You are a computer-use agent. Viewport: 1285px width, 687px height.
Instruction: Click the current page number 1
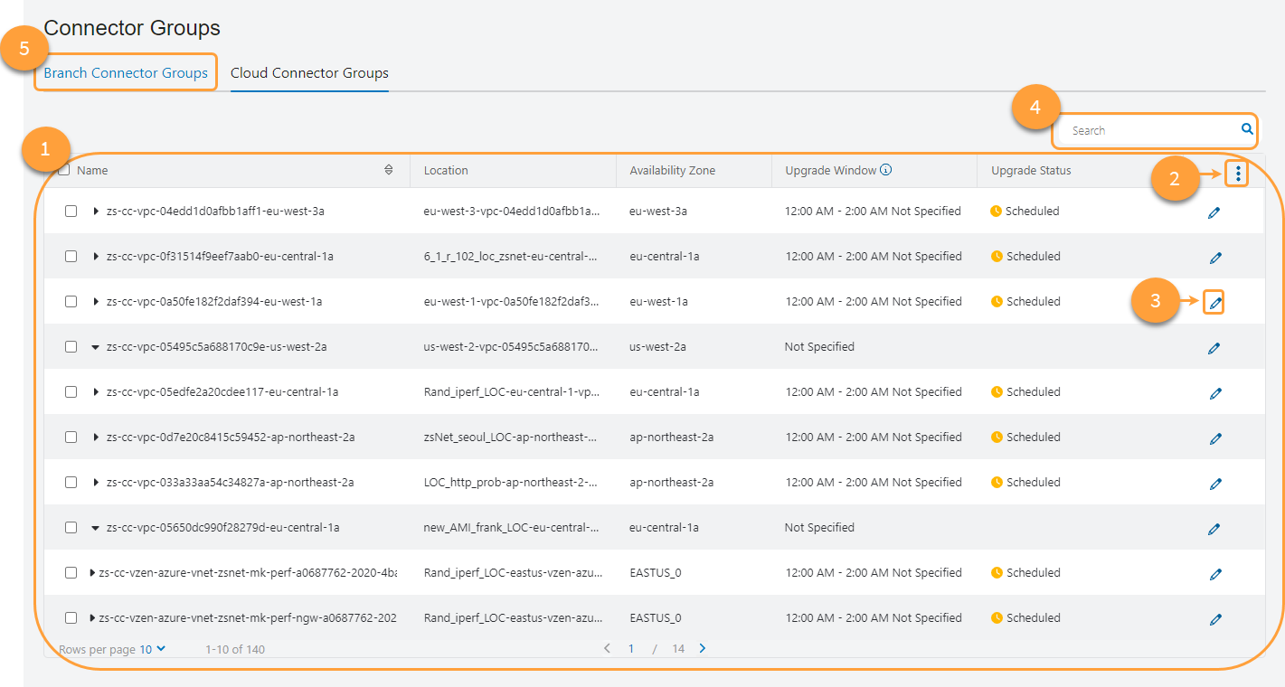[x=631, y=648]
